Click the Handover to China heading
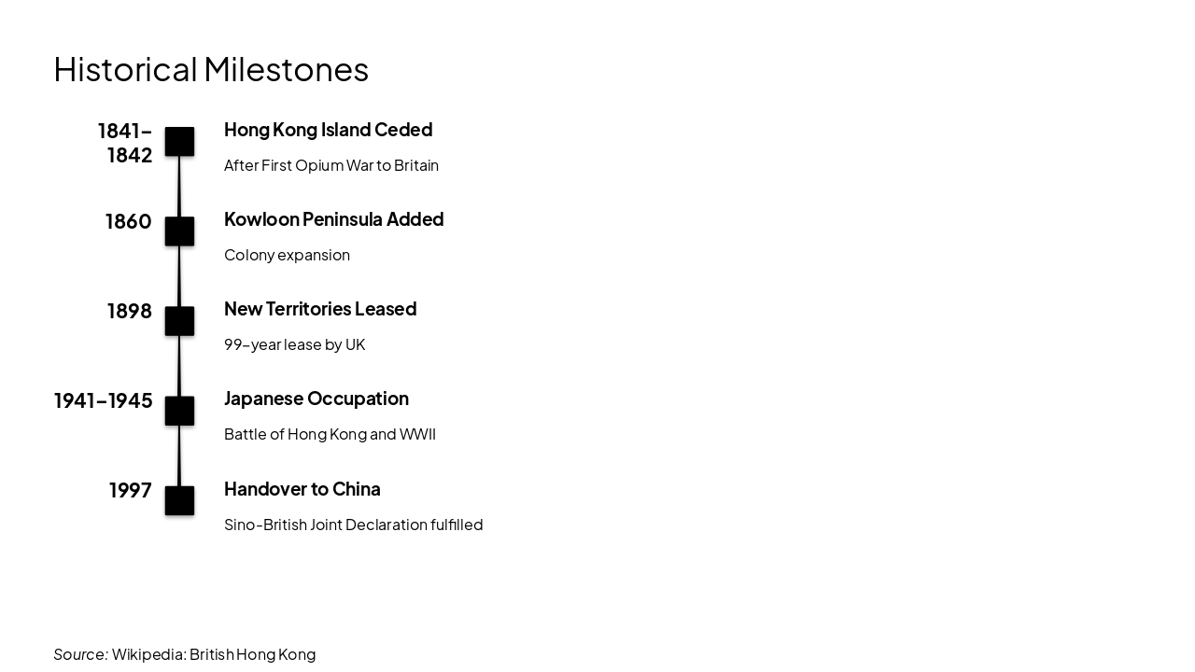 point(302,489)
